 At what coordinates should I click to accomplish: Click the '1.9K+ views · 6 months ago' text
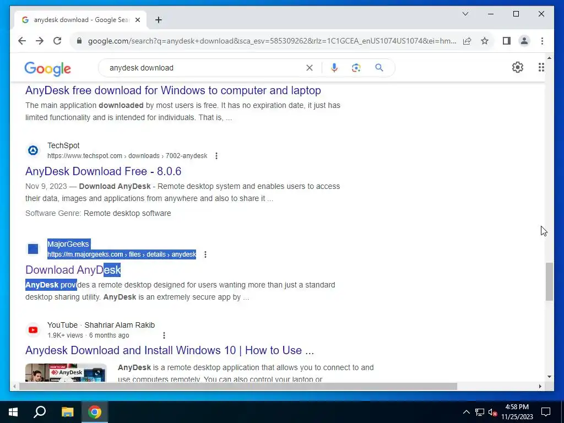88,335
